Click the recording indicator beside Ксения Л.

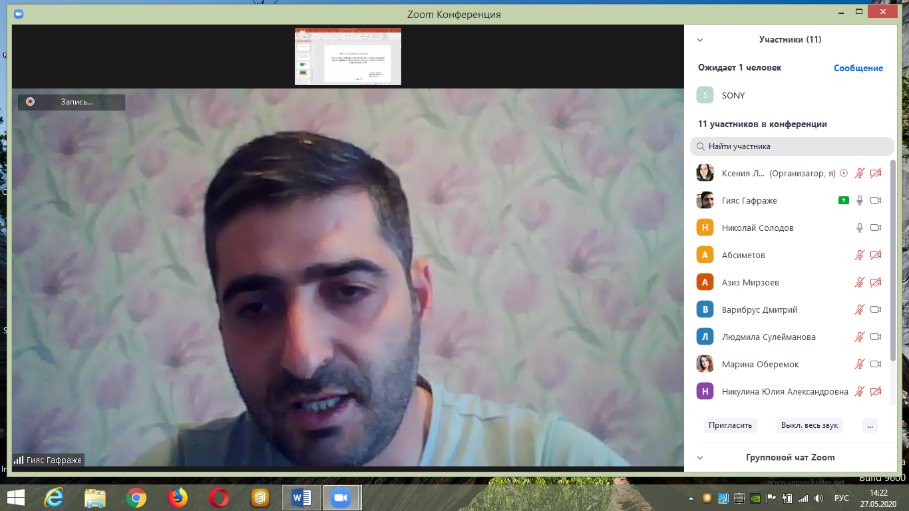(844, 173)
